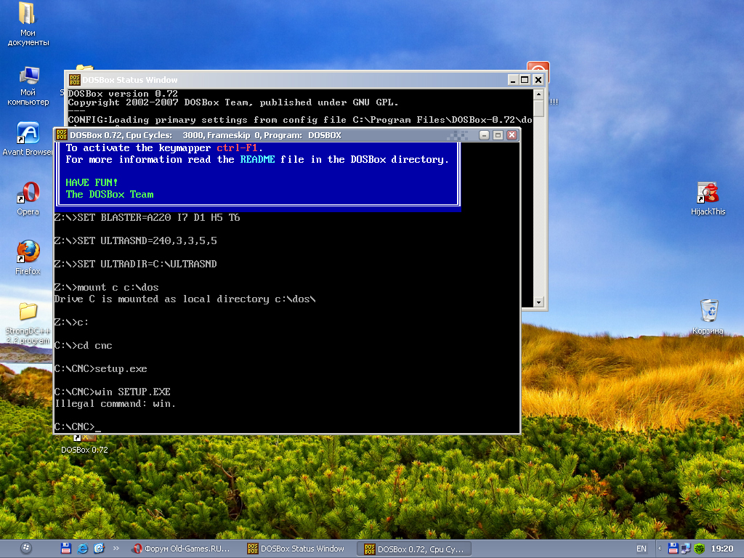
Task: Launch the Opera desktop shortcut
Action: 28,198
